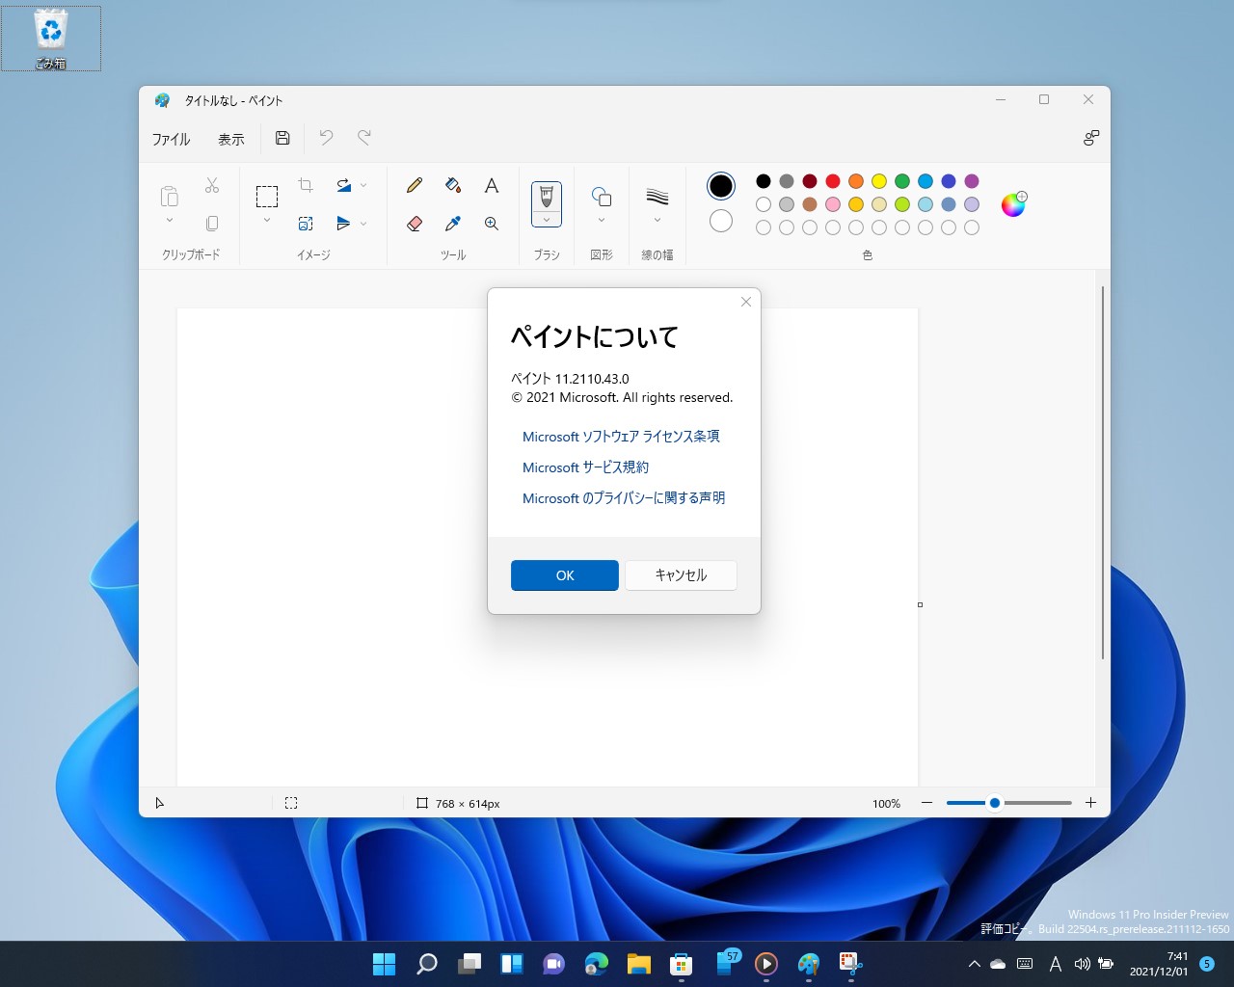This screenshot has width=1234, height=987.
Task: Click キャンセル in the about dialog
Action: [x=681, y=574]
